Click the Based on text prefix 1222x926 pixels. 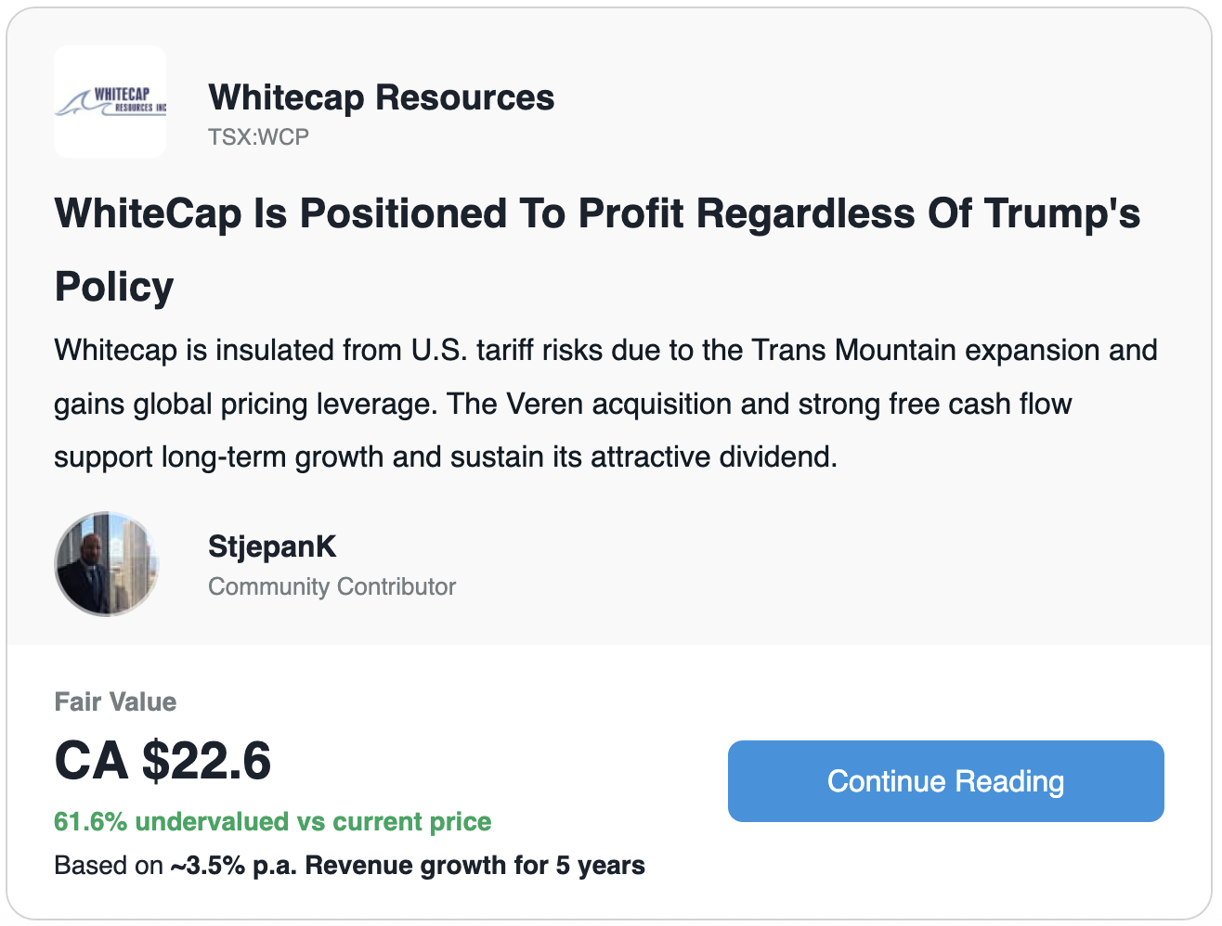(109, 866)
